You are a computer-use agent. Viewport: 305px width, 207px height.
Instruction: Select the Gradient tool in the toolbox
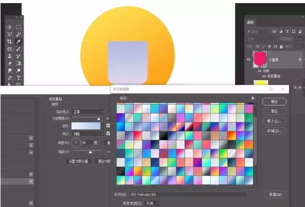[x=19, y=63]
